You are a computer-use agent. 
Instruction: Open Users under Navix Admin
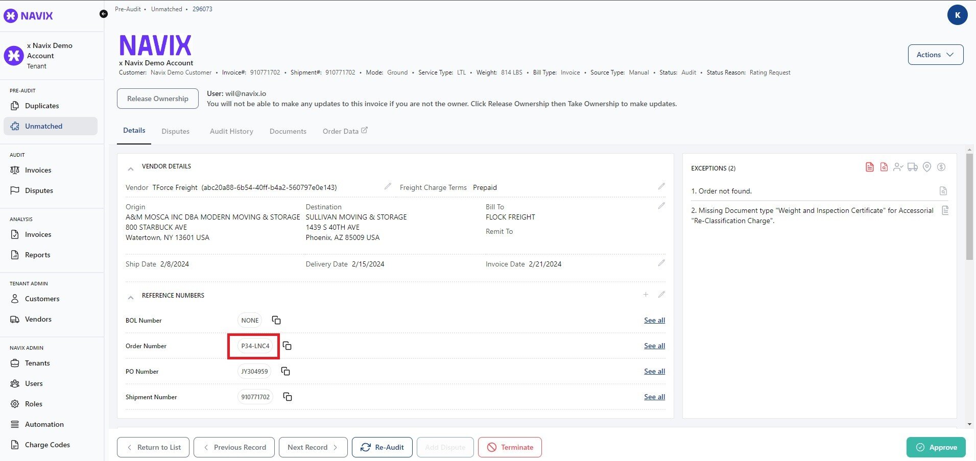click(50, 383)
